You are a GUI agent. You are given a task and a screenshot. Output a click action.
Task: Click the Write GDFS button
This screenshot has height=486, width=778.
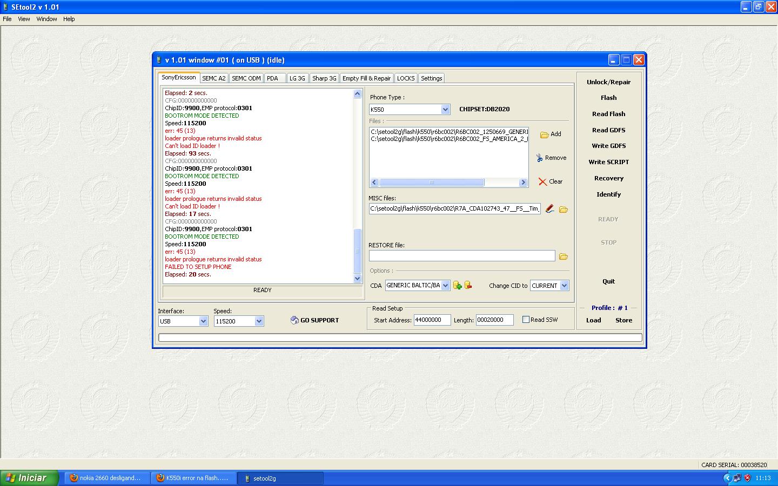click(609, 146)
